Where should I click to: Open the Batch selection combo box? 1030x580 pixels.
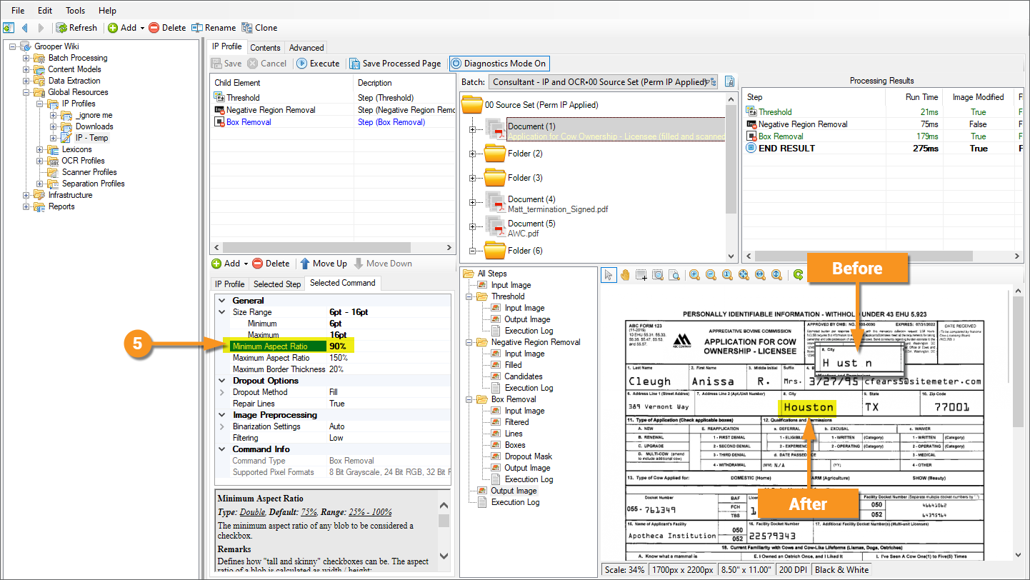click(602, 82)
